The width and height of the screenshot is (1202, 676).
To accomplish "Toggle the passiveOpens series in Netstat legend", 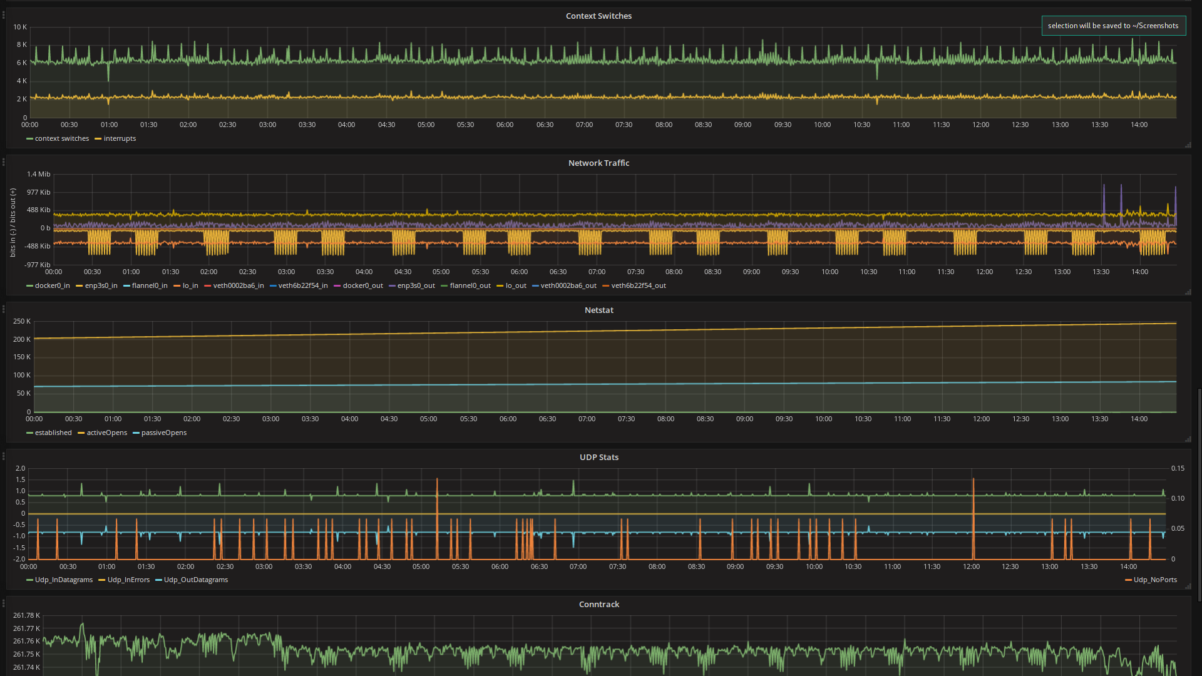I will 163,433.
